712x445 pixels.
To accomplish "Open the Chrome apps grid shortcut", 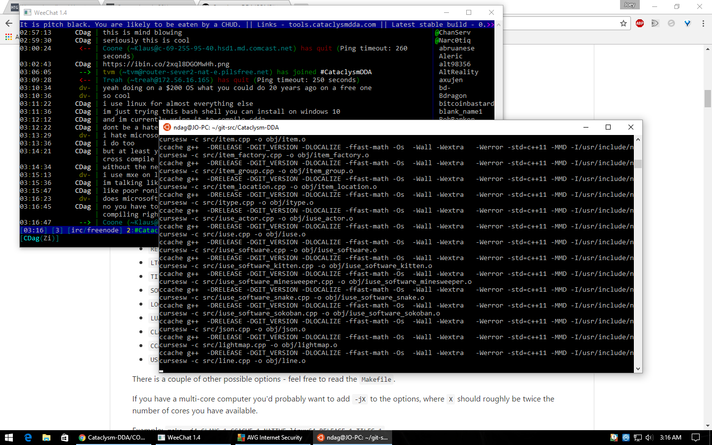I will point(8,37).
